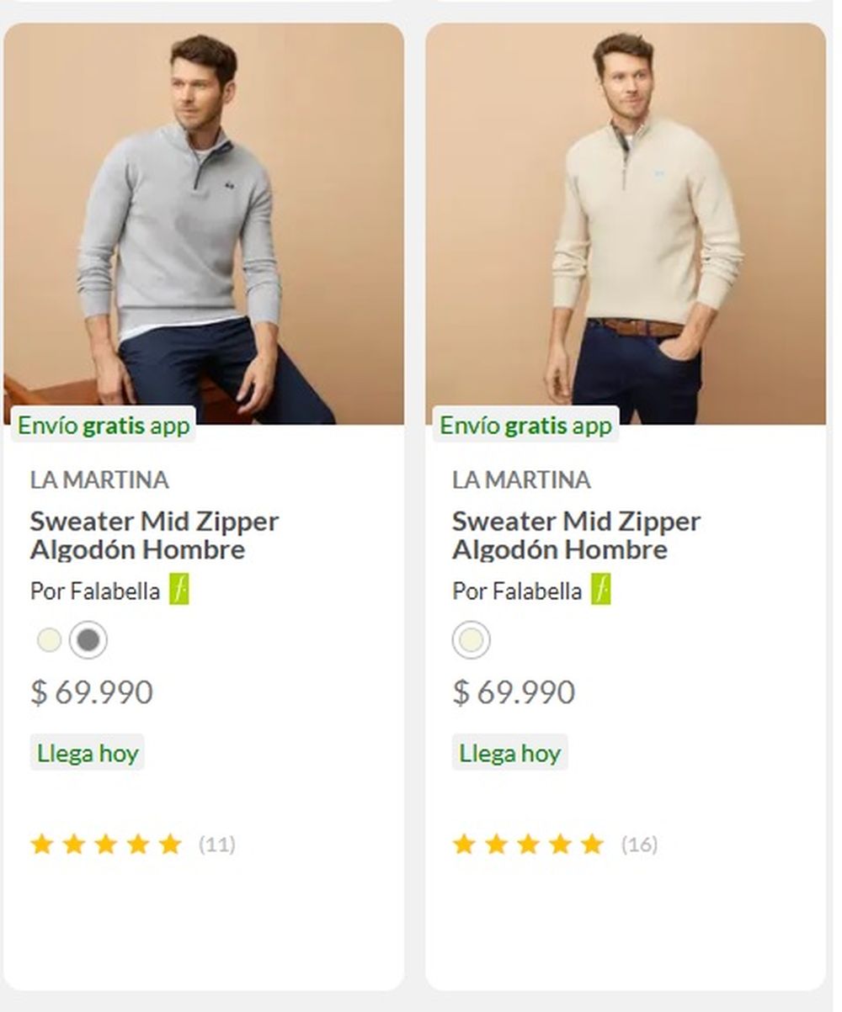Click the LA MARTINA brand on the beige sweater card

click(x=521, y=480)
